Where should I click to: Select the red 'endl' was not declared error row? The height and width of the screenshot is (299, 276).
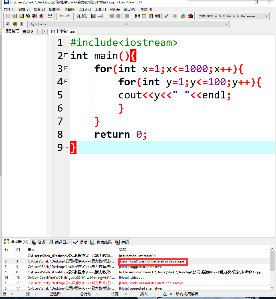(136, 283)
